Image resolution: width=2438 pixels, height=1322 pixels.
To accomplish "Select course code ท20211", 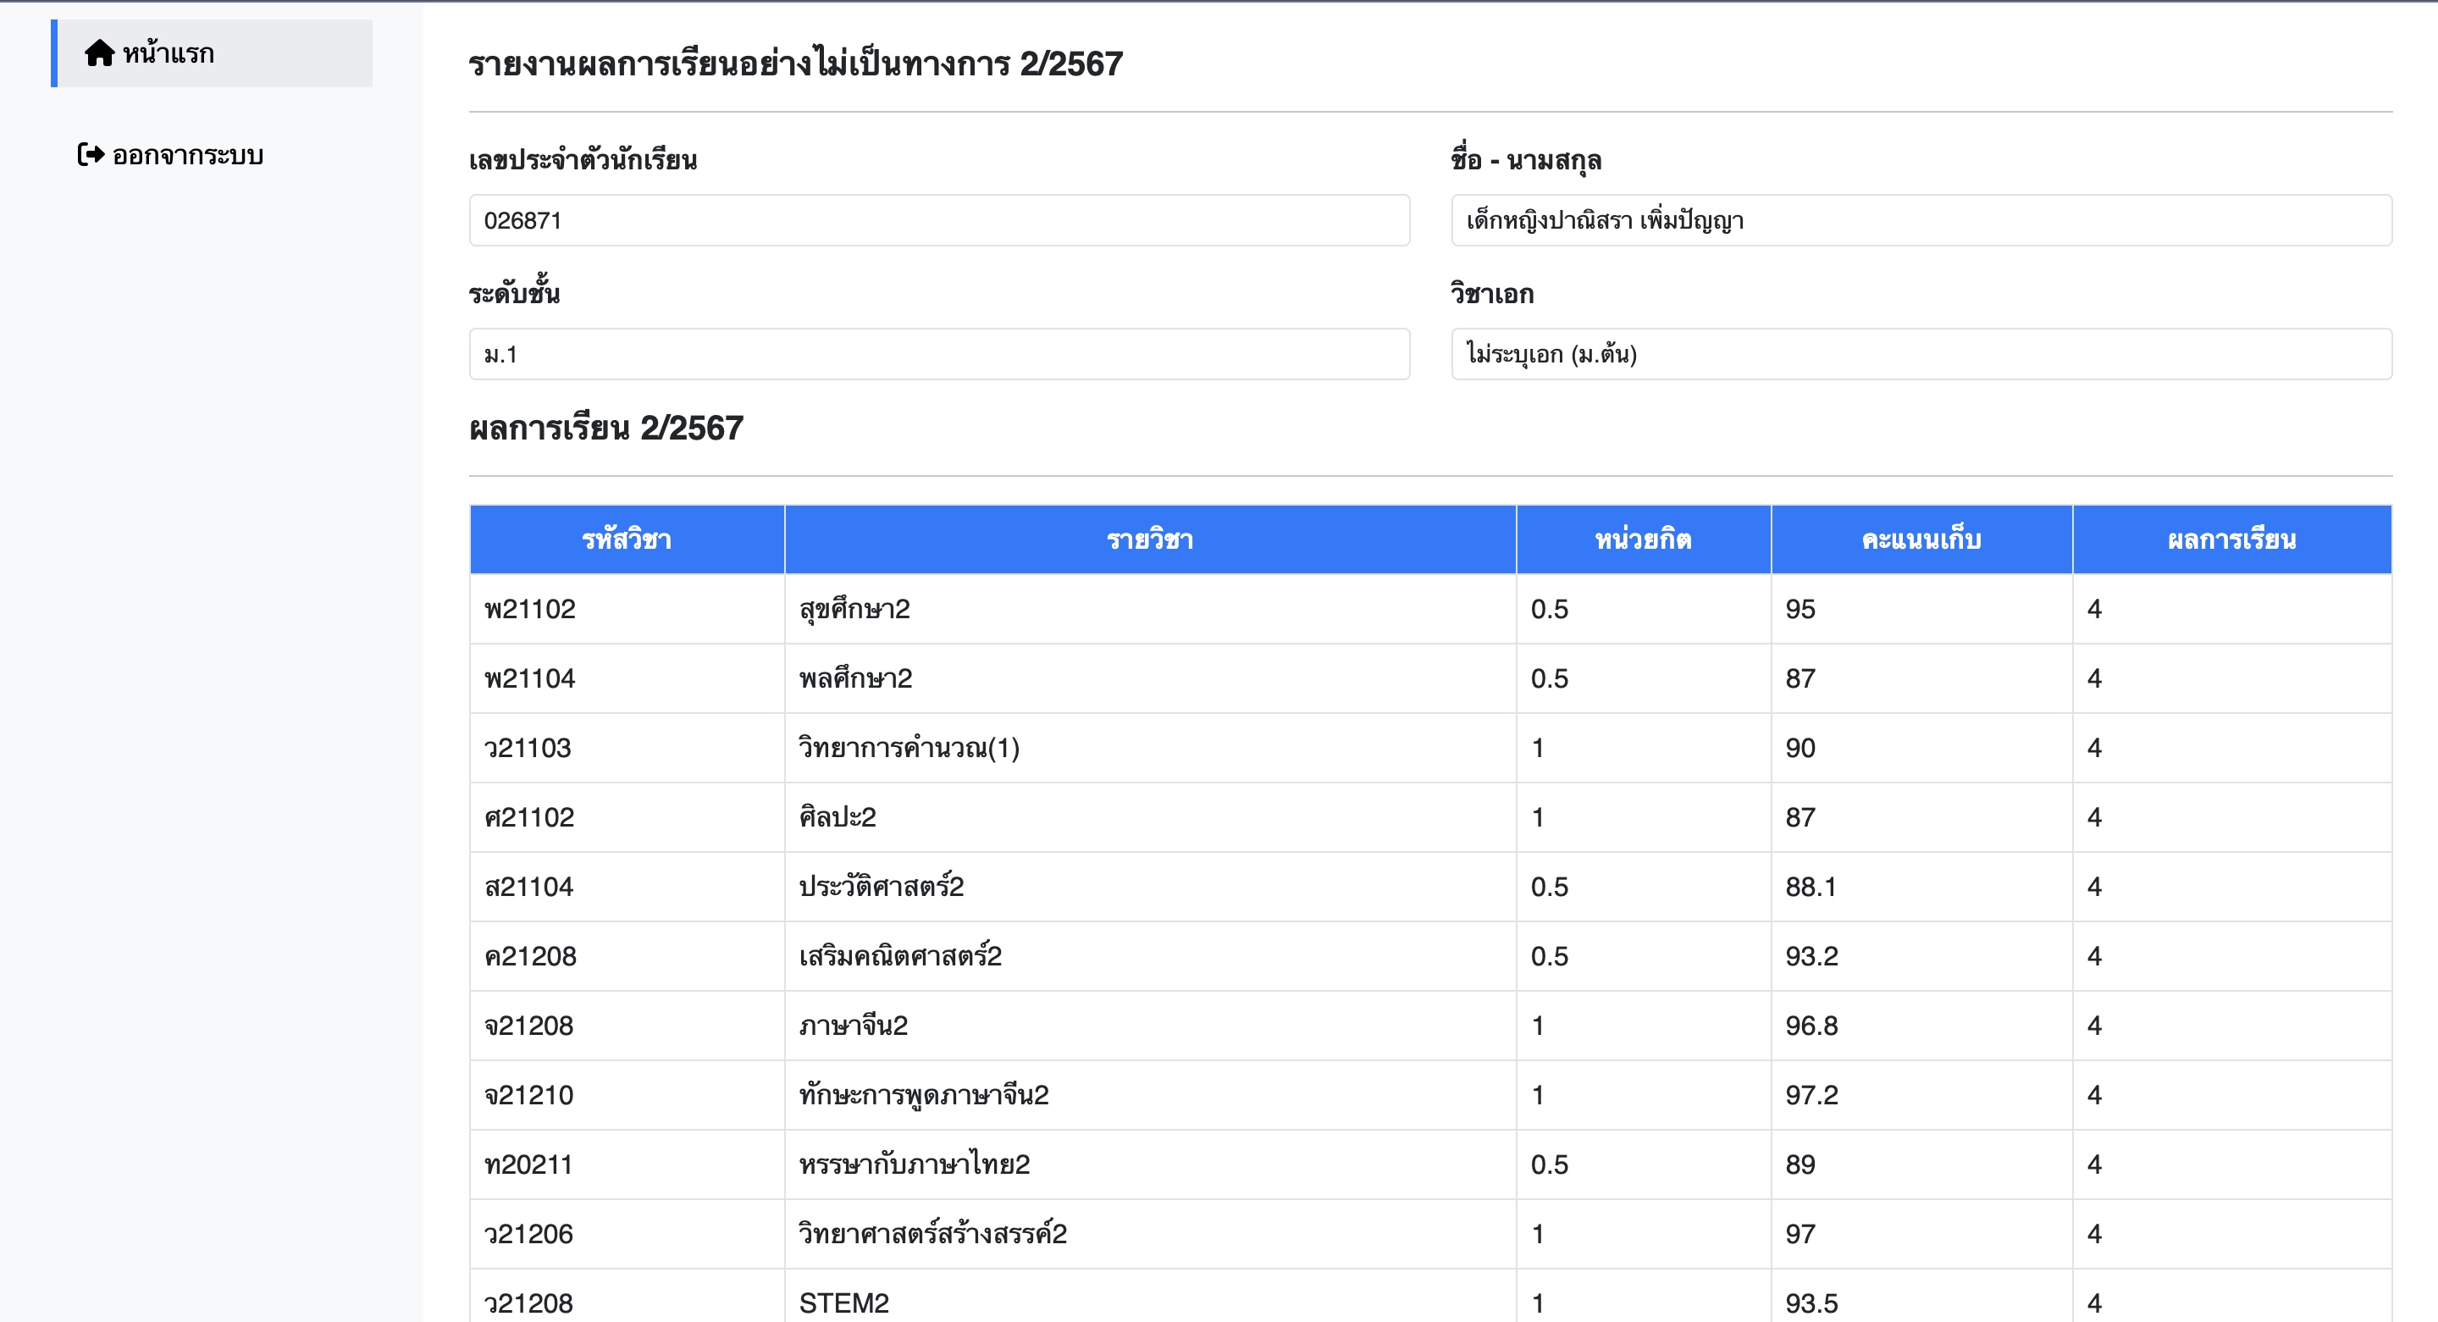I will click(528, 1165).
